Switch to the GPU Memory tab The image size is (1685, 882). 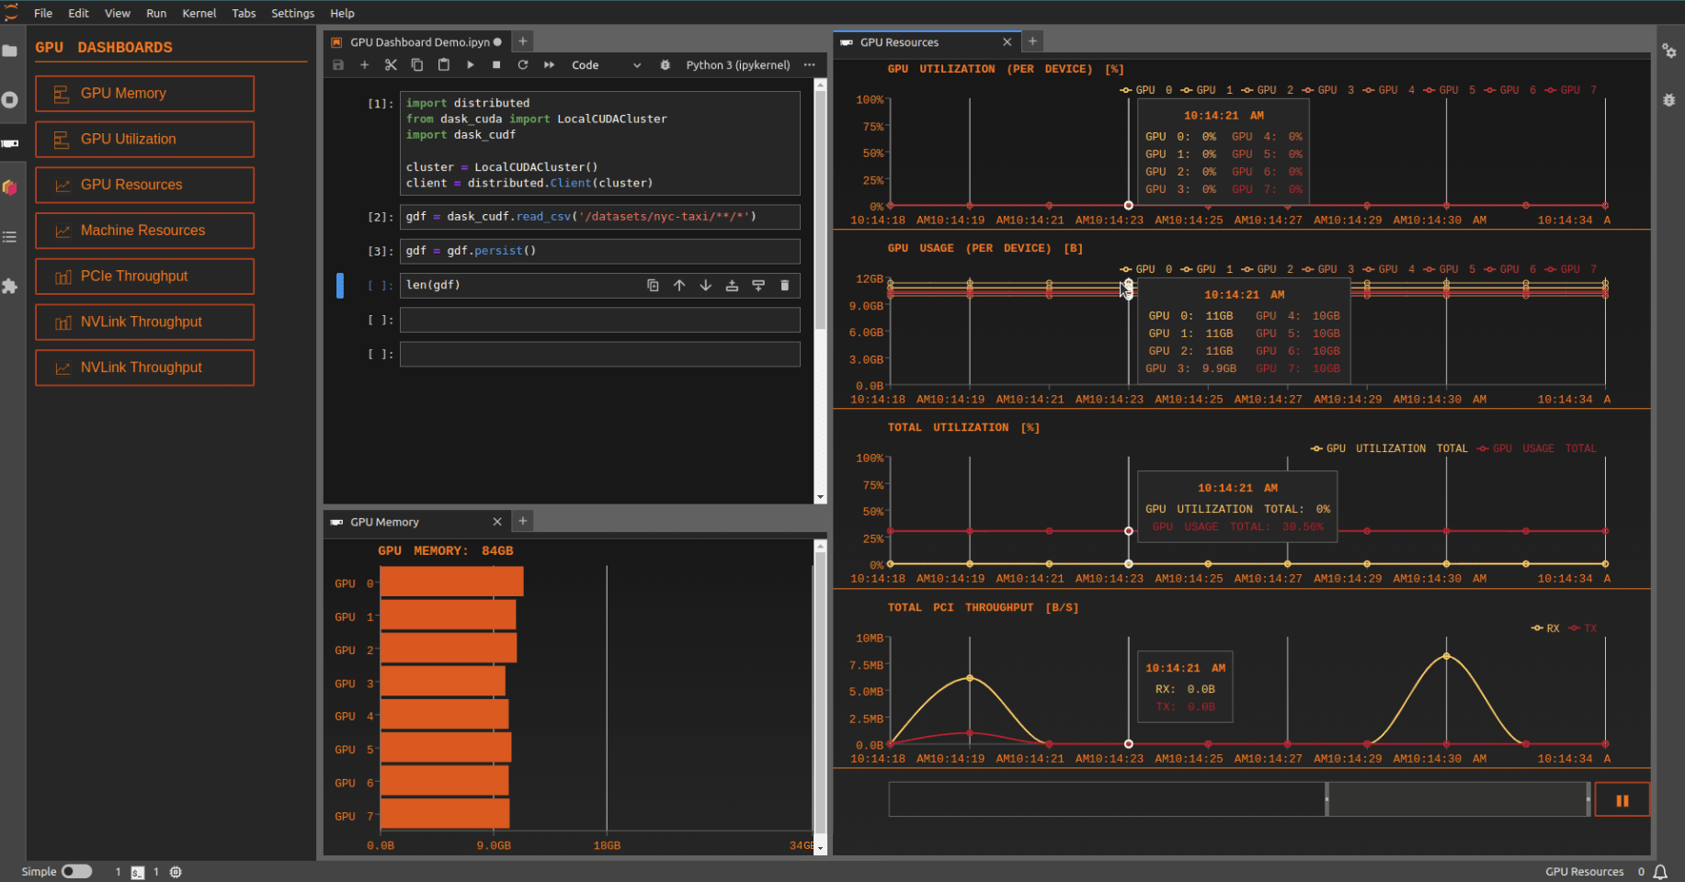(x=383, y=521)
